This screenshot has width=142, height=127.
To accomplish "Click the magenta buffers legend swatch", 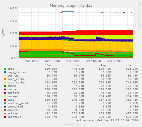I will (5, 93).
